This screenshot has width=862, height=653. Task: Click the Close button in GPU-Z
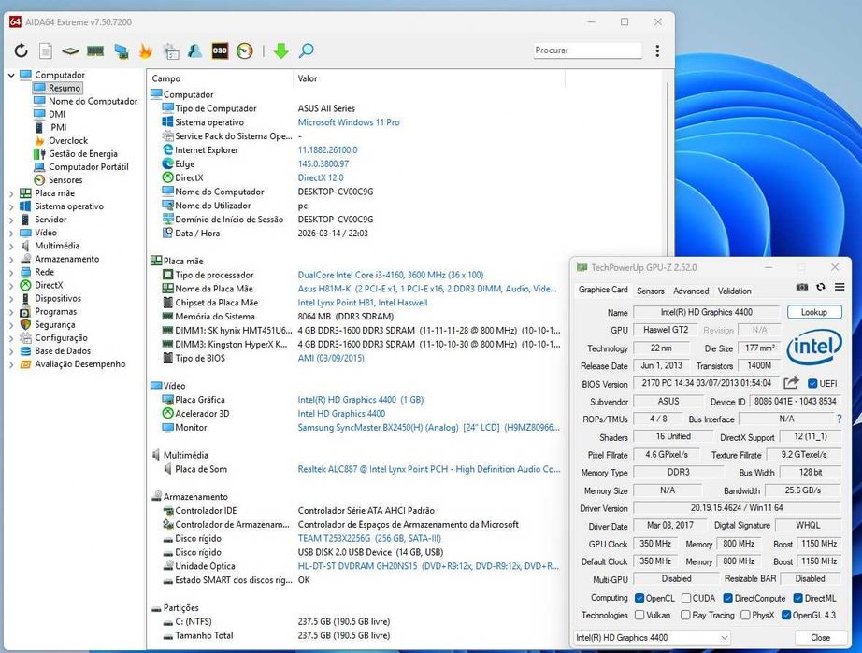click(820, 637)
